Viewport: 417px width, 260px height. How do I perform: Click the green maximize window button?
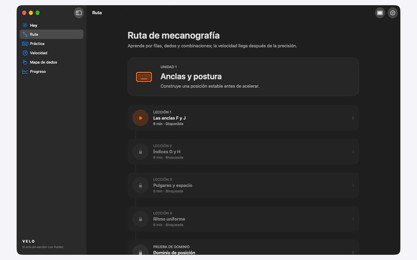coord(37,13)
